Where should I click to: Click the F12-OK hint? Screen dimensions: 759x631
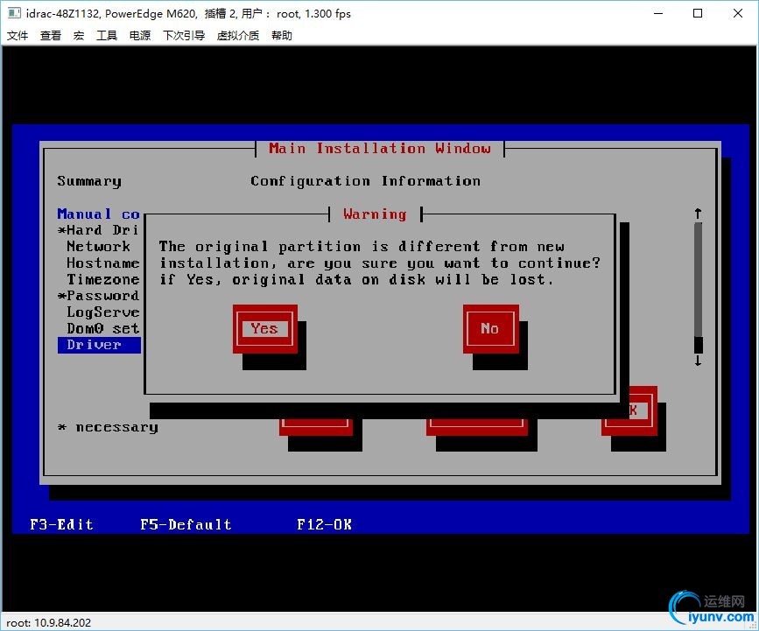coord(324,524)
